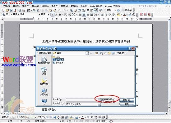Open the font name dropdown
Viewport: 171px width, 123px height.
[39, 15]
